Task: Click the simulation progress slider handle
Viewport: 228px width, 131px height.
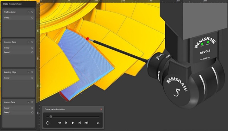Action: [51, 117]
